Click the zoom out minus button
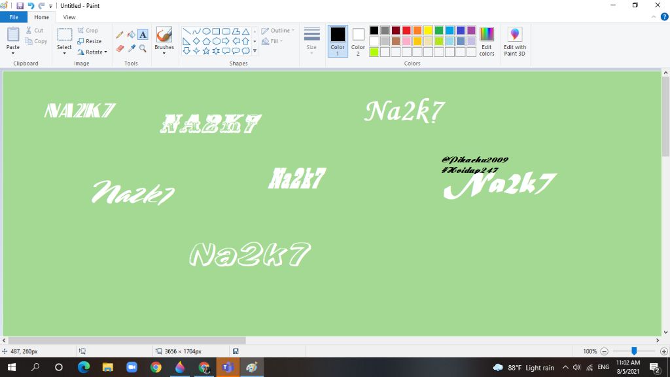The width and height of the screenshot is (670, 377). point(604,351)
